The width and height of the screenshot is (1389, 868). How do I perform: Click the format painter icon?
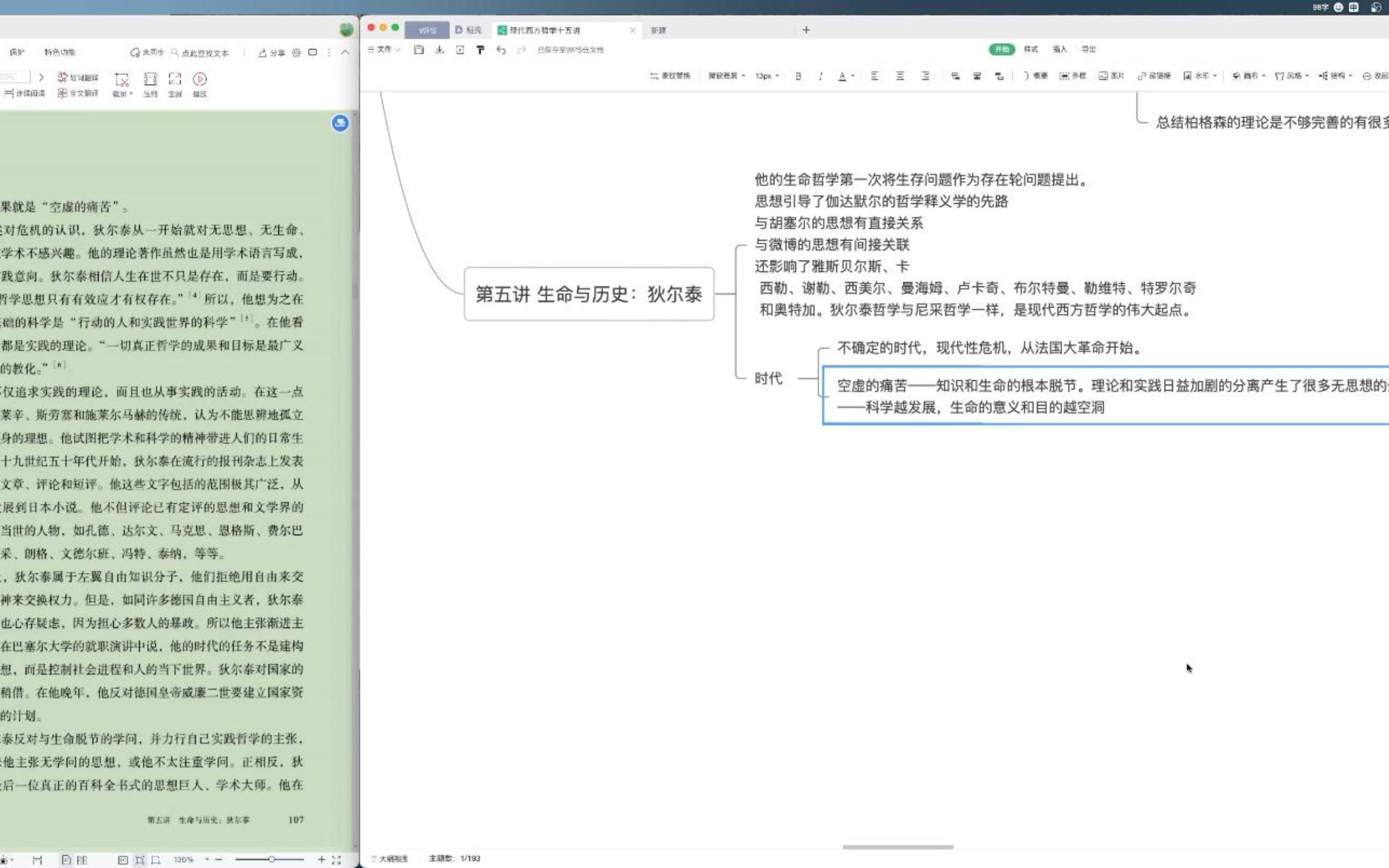tap(480, 50)
